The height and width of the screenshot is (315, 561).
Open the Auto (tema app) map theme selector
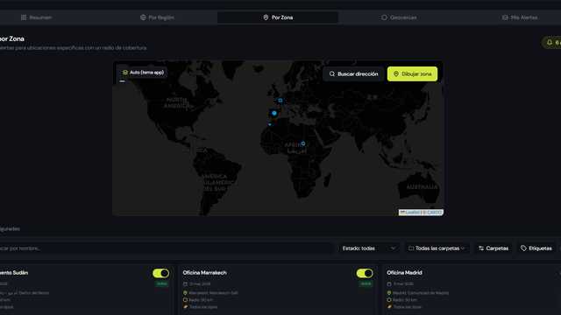tap(143, 73)
